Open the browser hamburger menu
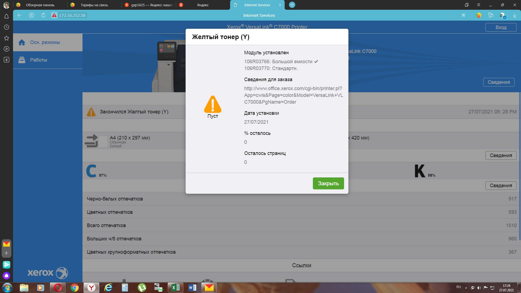This screenshot has height=293, width=521. 479,5
